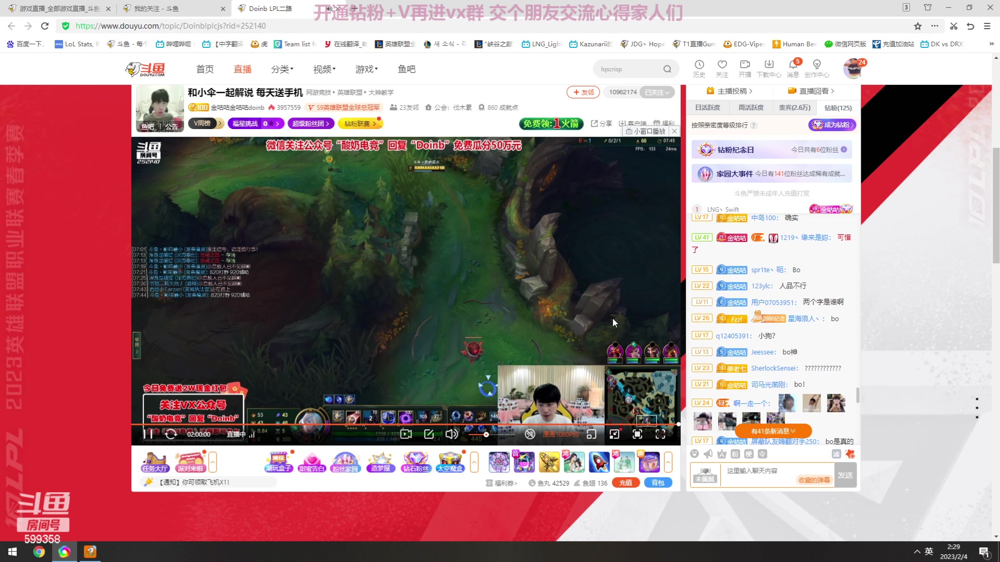
Task: Click the 友邻 button
Action: click(583, 92)
